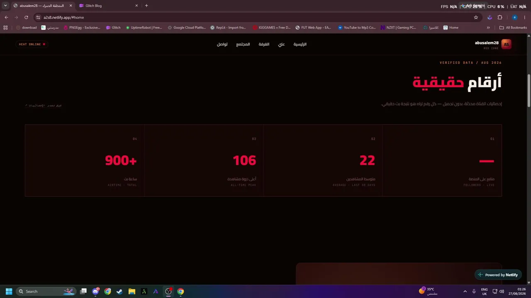The height and width of the screenshot is (298, 531).
Task: Open the All Bookmarks folder
Action: tap(513, 28)
